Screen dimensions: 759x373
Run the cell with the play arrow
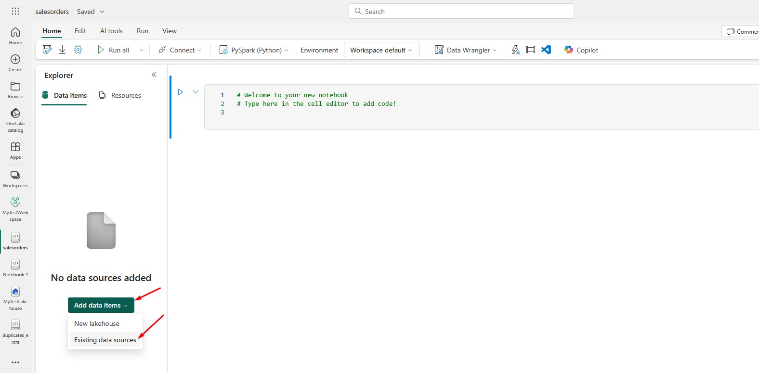pos(181,92)
